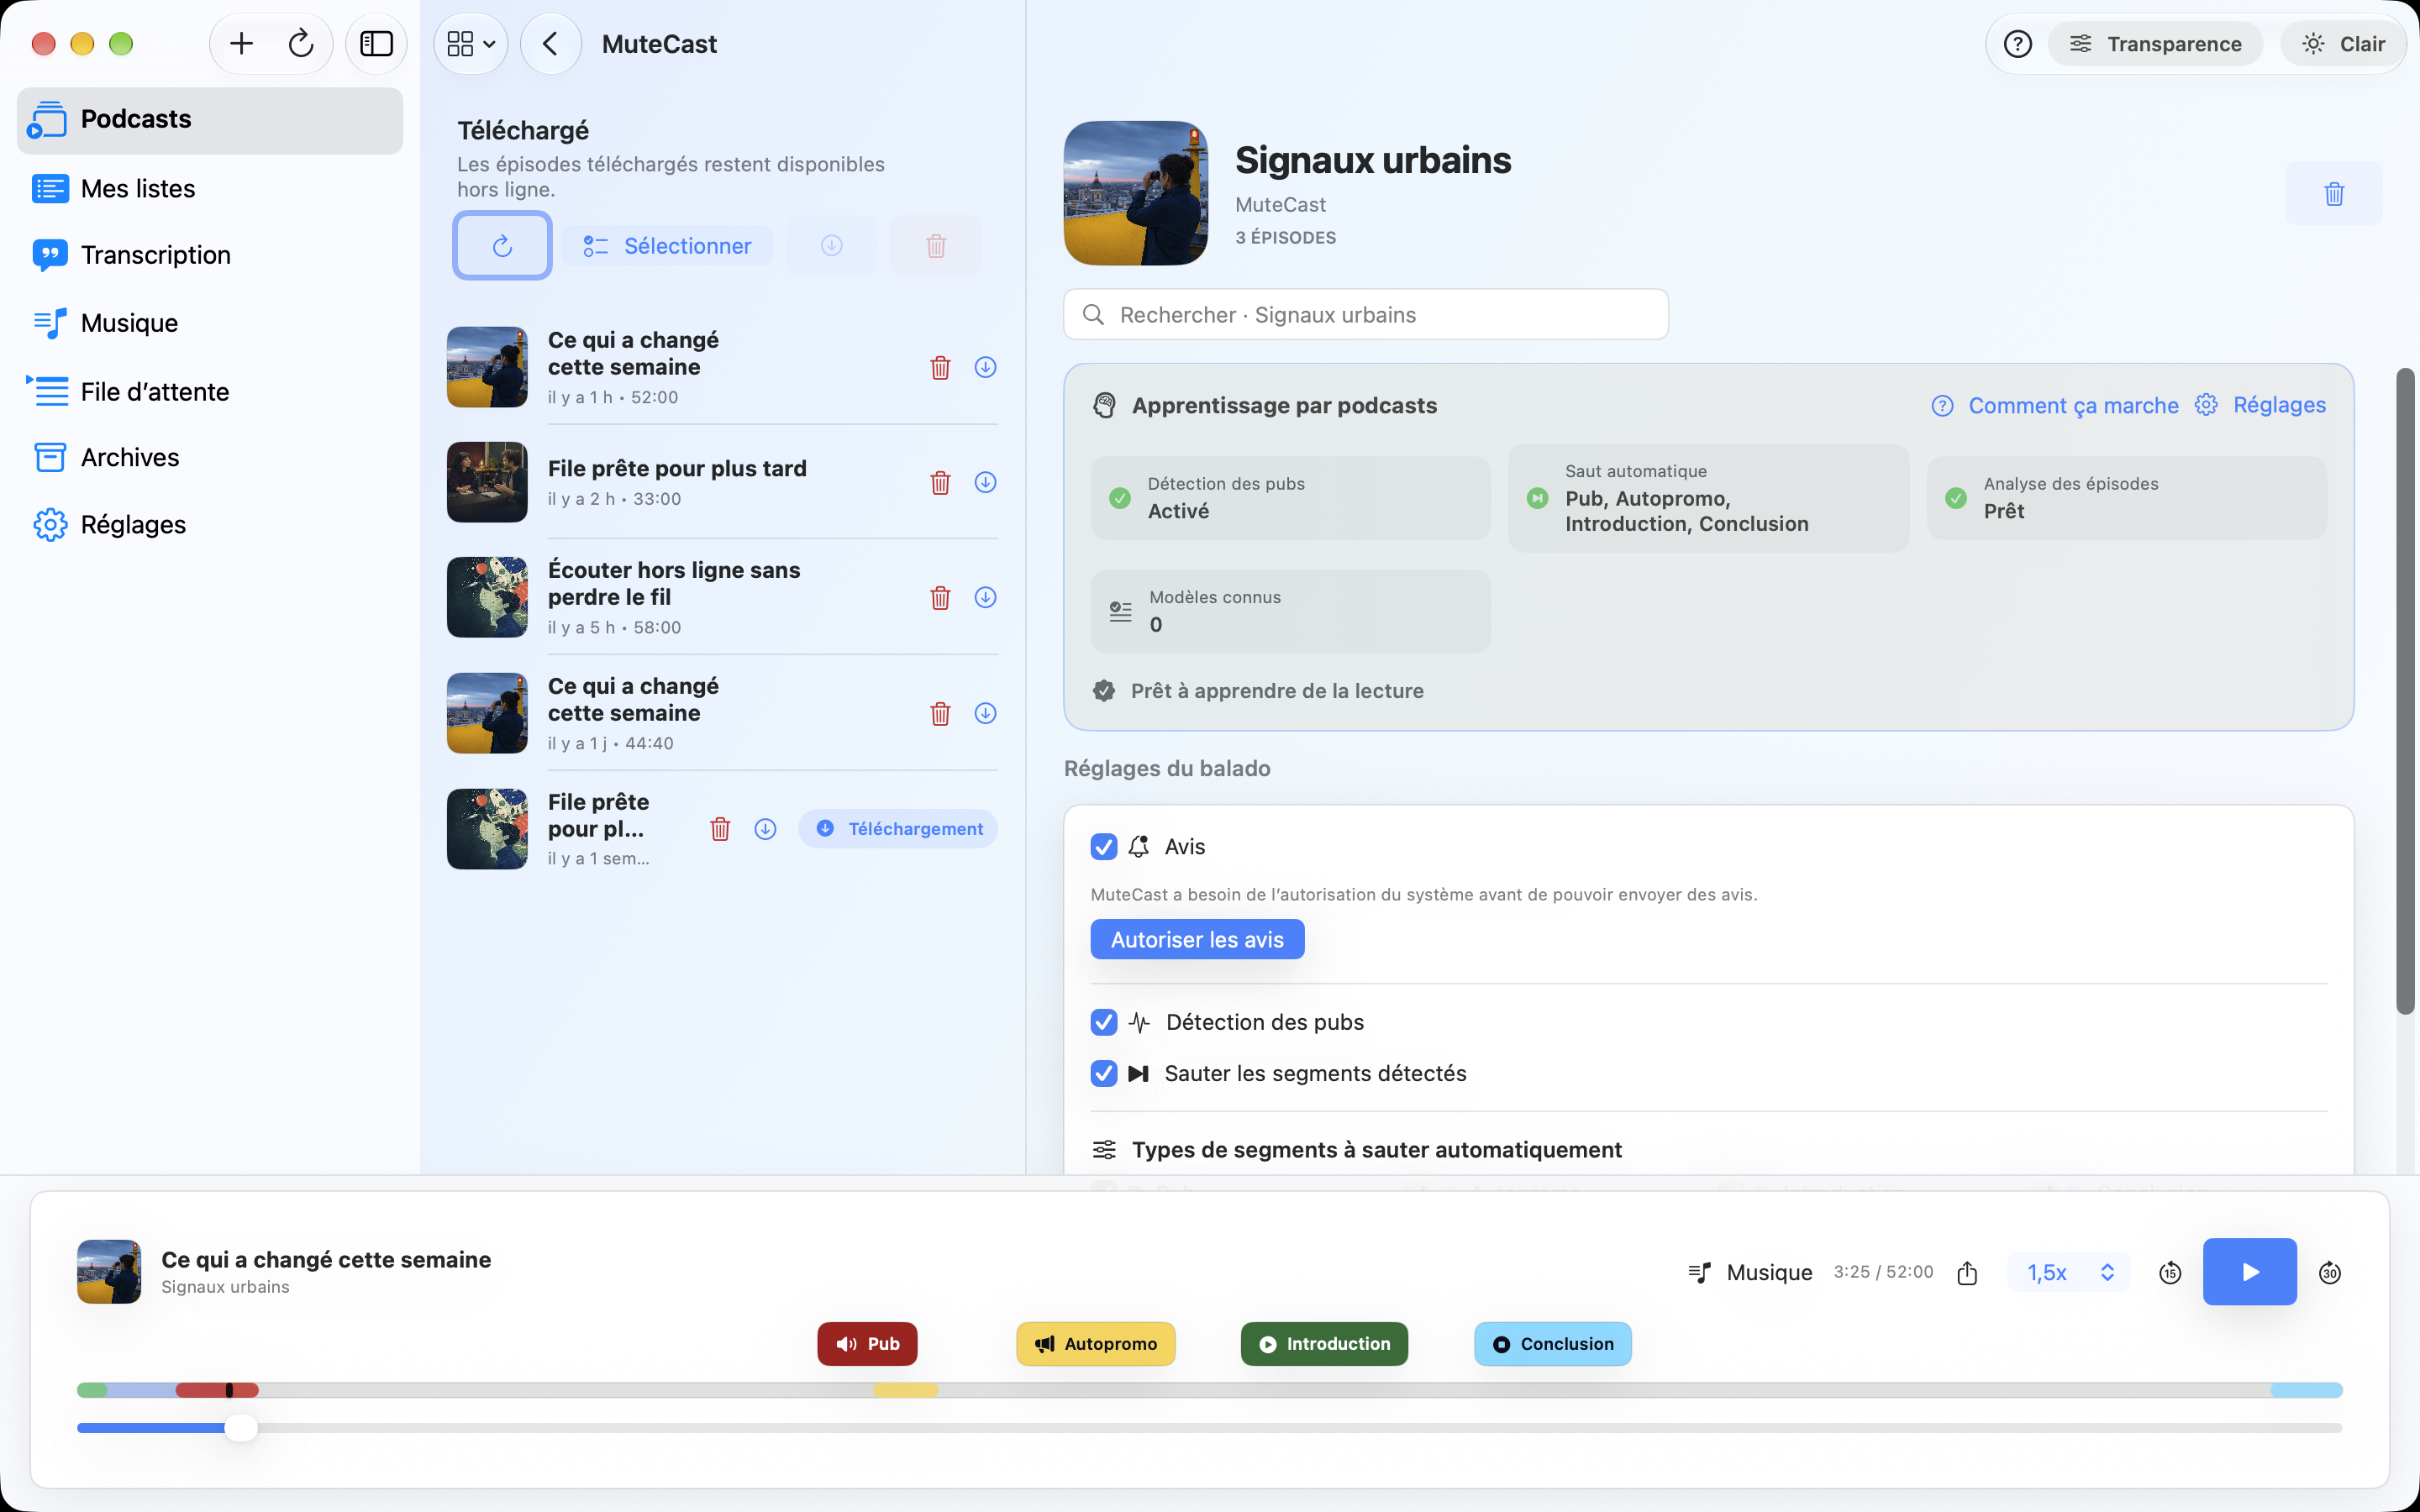Click the Pub segment tag
Viewport: 2420px width, 1512px height.
click(867, 1344)
